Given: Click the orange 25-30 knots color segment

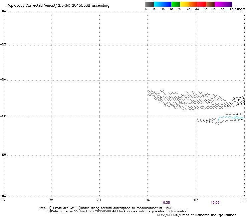Looking at the screenshot, I should point(193,4).
